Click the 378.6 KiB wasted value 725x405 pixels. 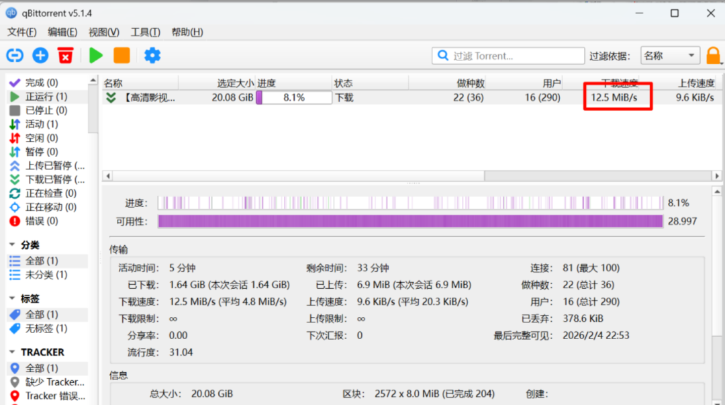coord(583,318)
